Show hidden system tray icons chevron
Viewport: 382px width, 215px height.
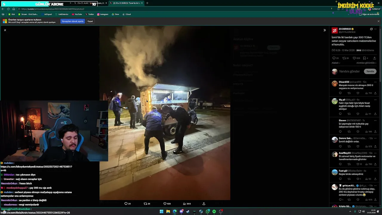(350, 211)
